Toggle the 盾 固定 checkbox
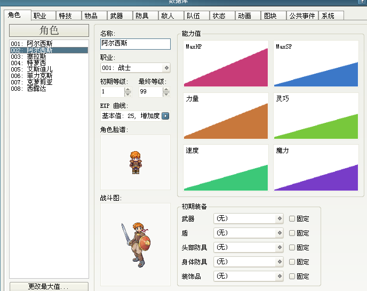Image resolution: width=367 pixels, height=291 pixels. pos(292,233)
